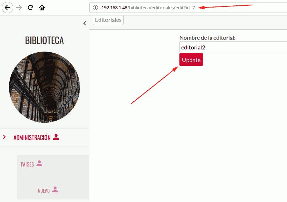Open the Editoriales breadcrumb
Viewport: 287px width, 202px height.
(108, 20)
